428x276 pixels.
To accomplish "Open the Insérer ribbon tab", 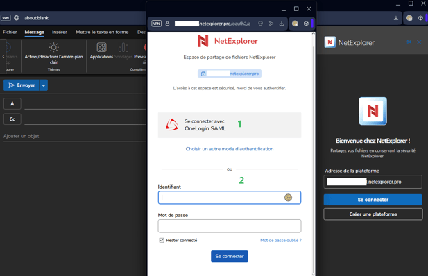I will [60, 32].
